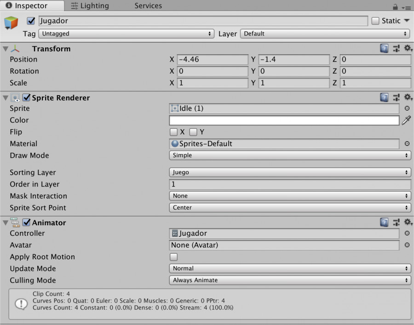Open the Static options arrow
The height and width of the screenshot is (325, 414).
point(407,20)
